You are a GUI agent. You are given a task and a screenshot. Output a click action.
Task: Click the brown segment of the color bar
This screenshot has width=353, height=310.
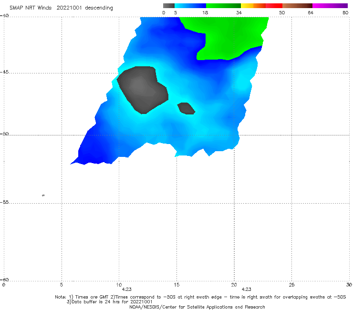pyautogui.click(x=297, y=6)
